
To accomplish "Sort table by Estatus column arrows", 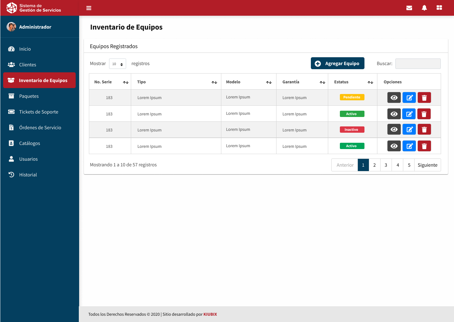I will pos(370,82).
